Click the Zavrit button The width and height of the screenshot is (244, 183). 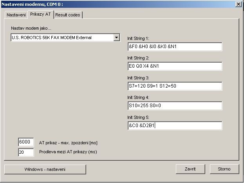[190, 169]
